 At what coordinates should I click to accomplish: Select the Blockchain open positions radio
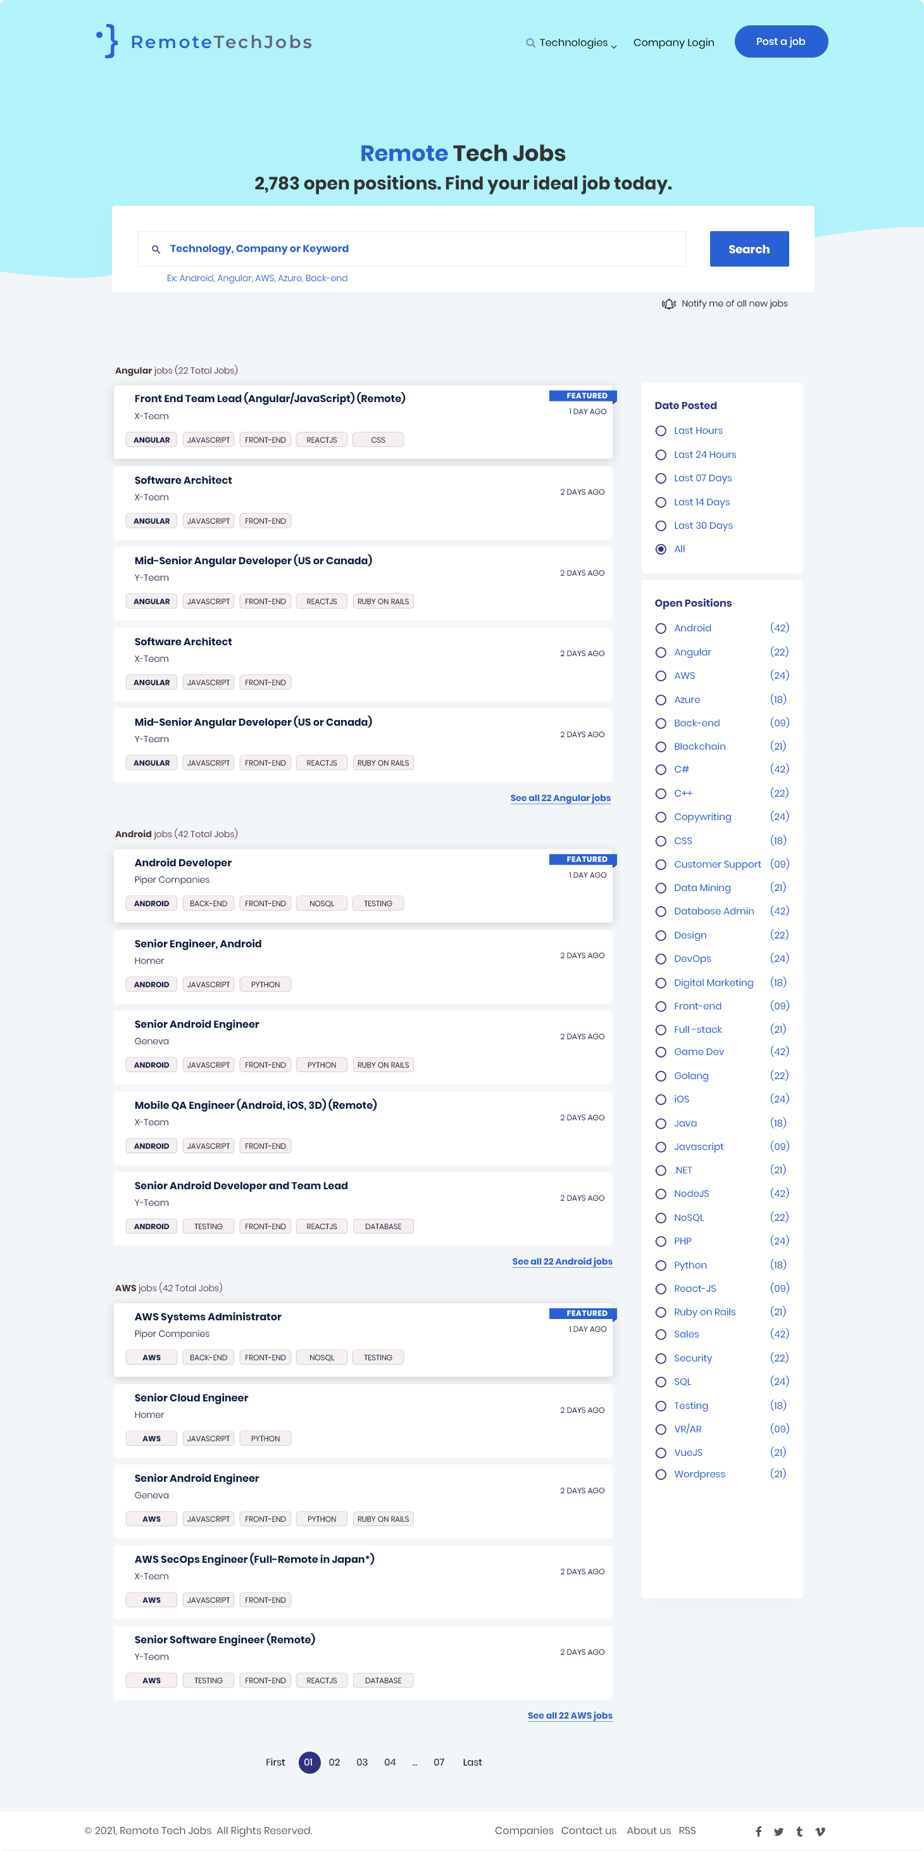[x=661, y=747]
